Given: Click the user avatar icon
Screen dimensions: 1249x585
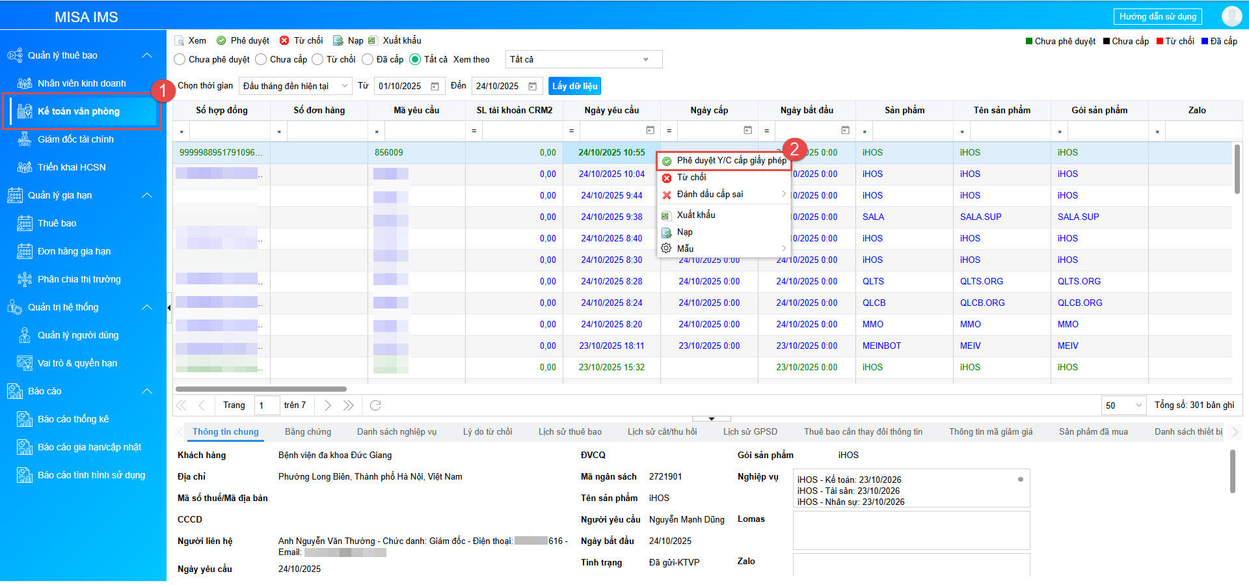Looking at the screenshot, I should (x=1231, y=16).
